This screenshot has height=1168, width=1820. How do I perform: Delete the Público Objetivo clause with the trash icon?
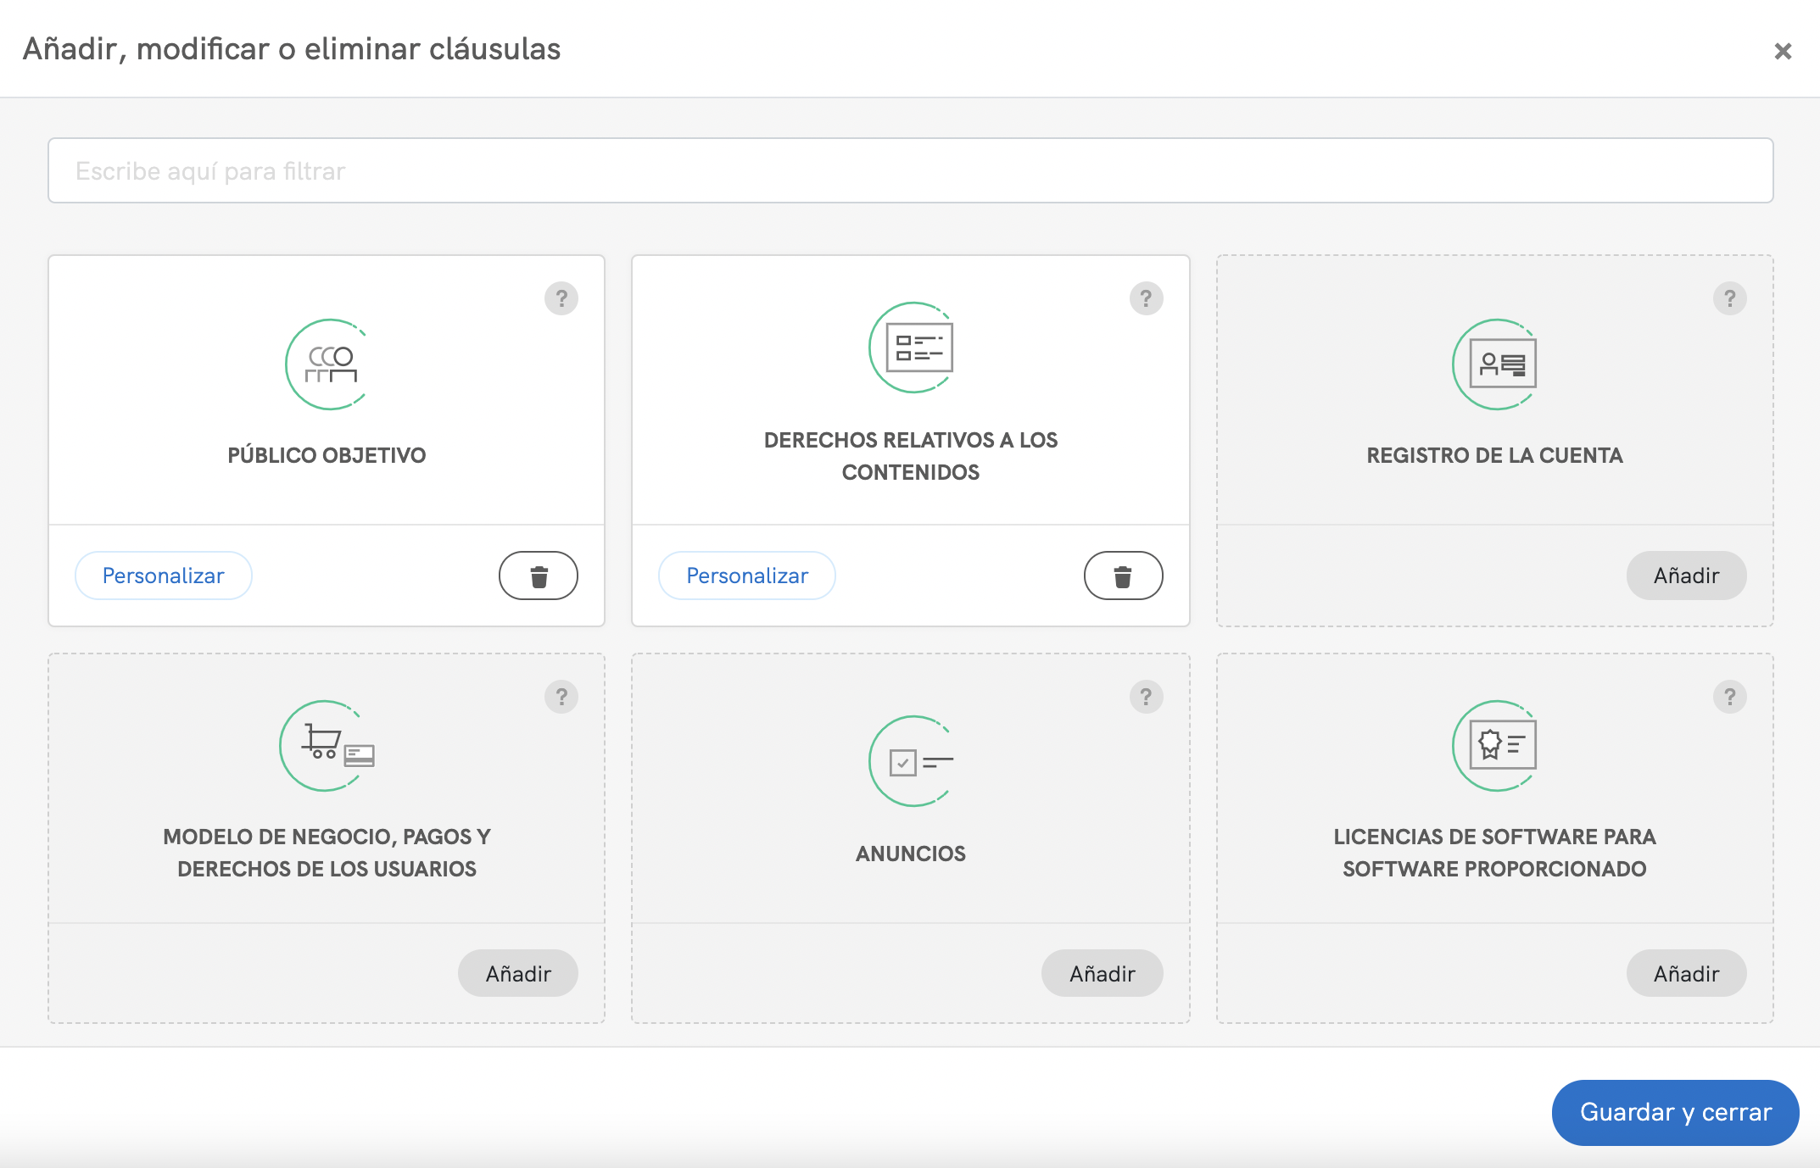point(539,576)
